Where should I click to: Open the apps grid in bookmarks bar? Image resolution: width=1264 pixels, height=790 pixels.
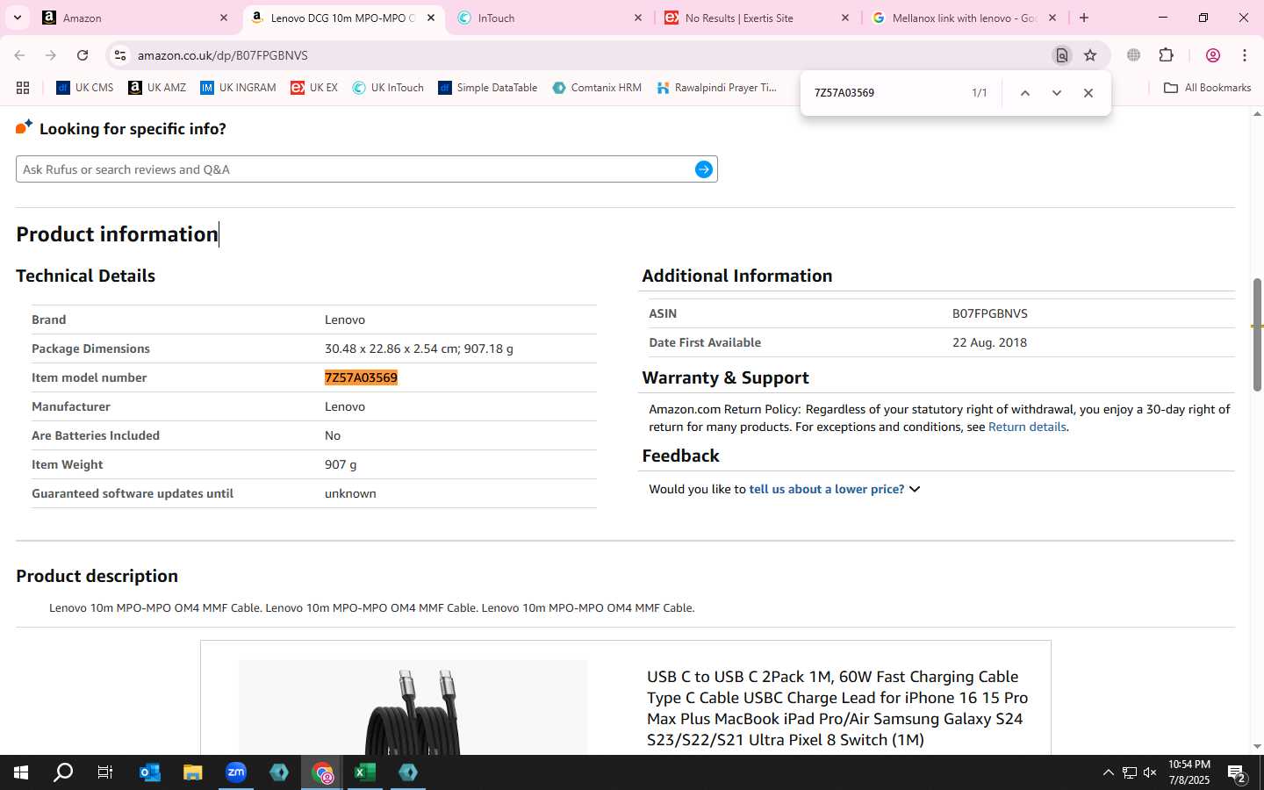pos(23,88)
